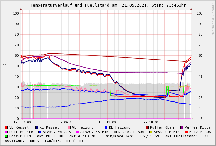Image resolution: width=216 pixels, height=146 pixels.
Task: Click the Fri 06:00 time axis label
Action: [x=65, y=122]
